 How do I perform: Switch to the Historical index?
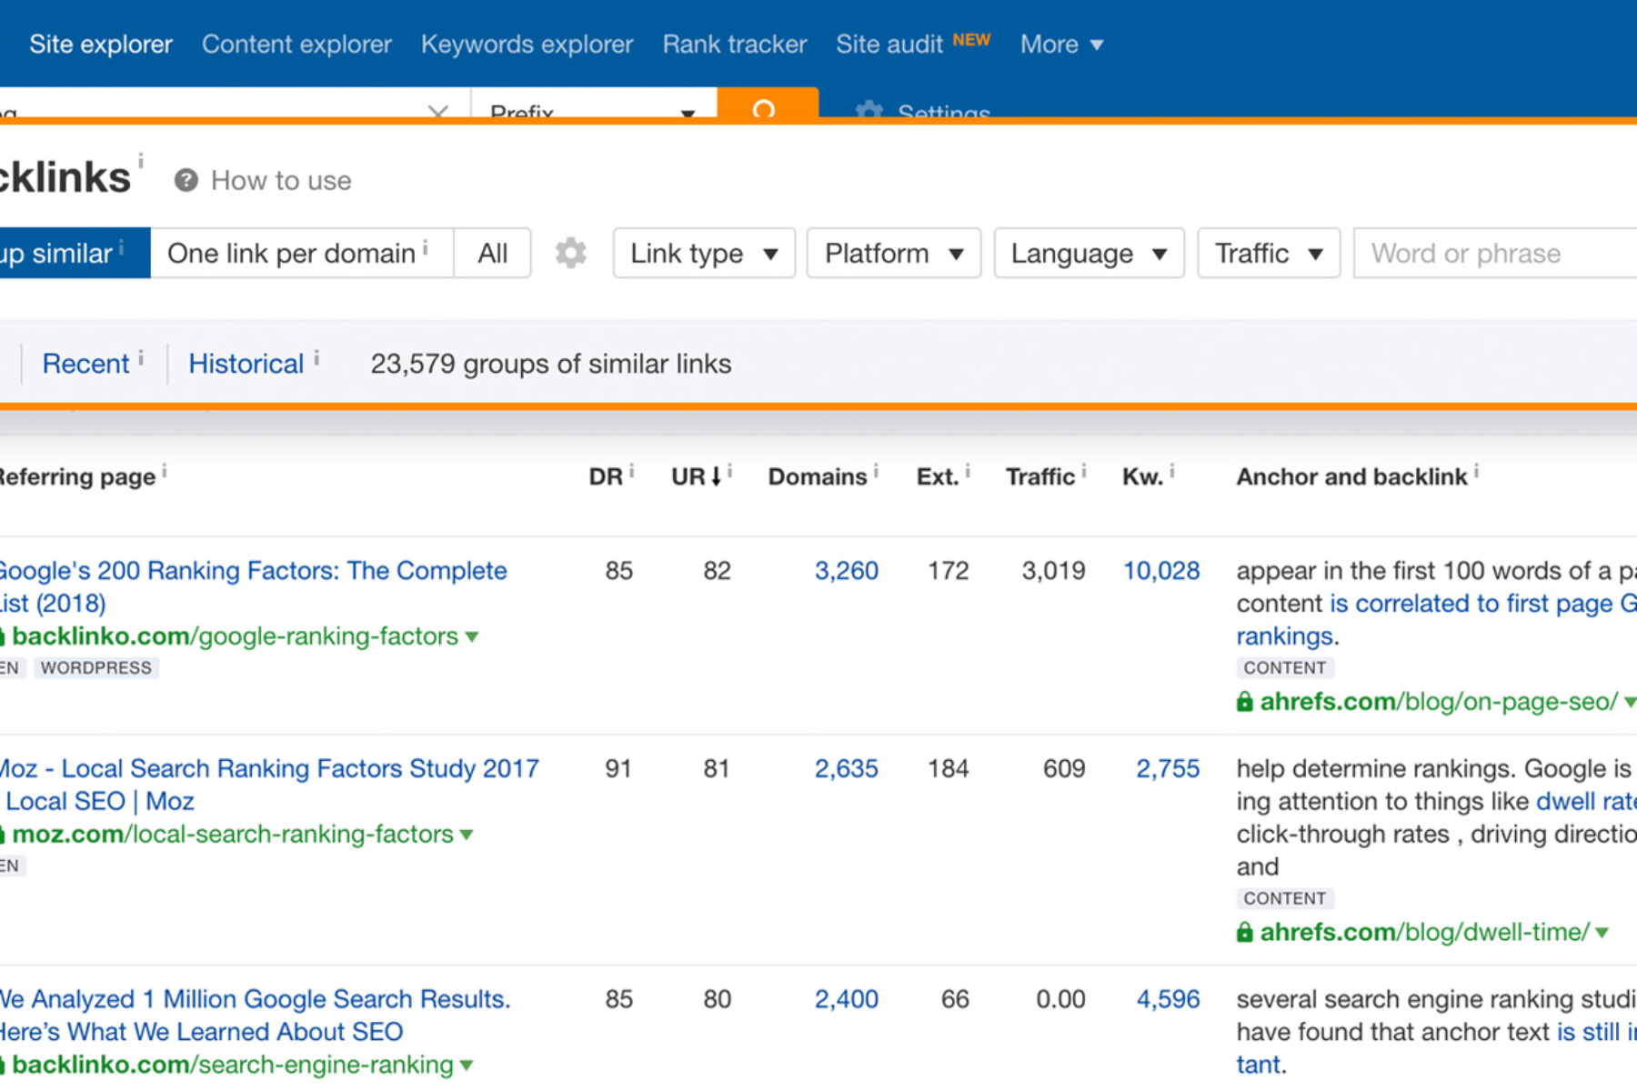[246, 364]
